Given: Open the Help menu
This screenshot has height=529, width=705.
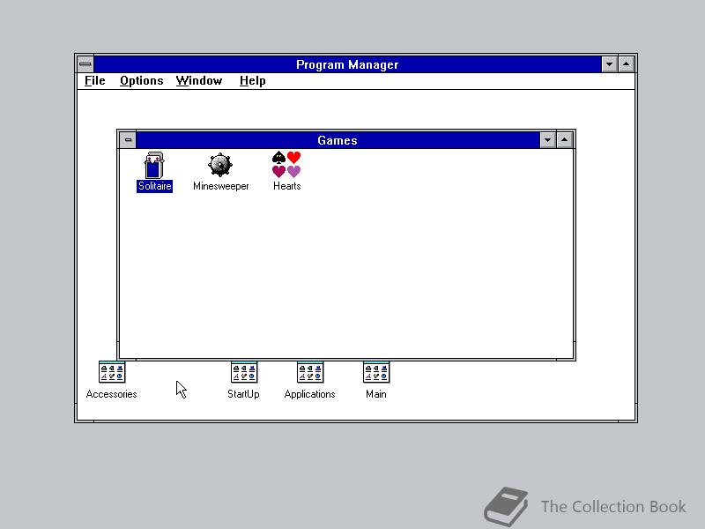Looking at the screenshot, I should coord(253,81).
